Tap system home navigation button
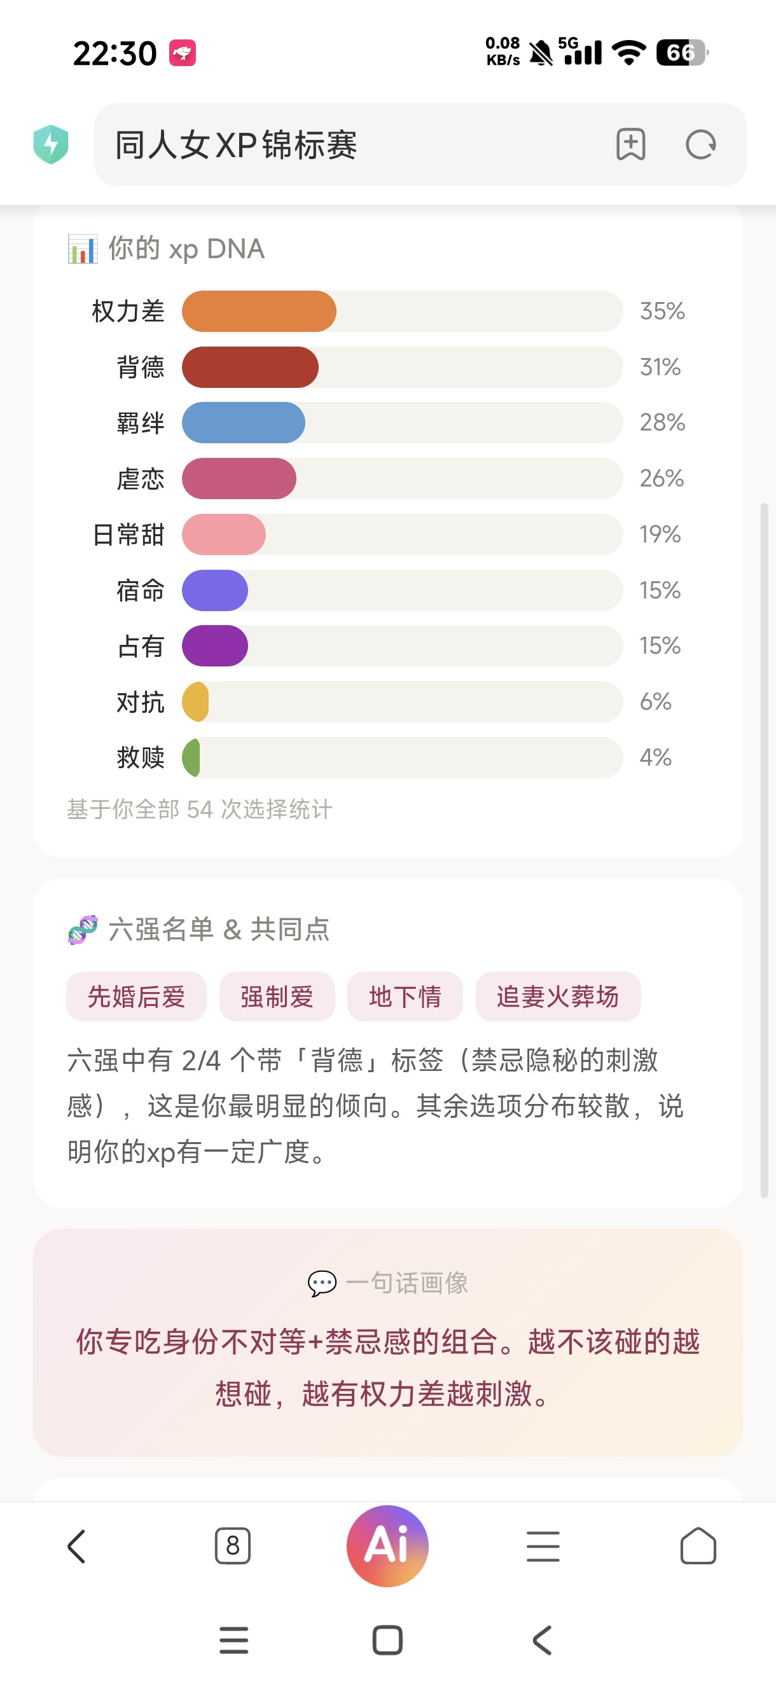The image size is (776, 1689). coord(387,1640)
